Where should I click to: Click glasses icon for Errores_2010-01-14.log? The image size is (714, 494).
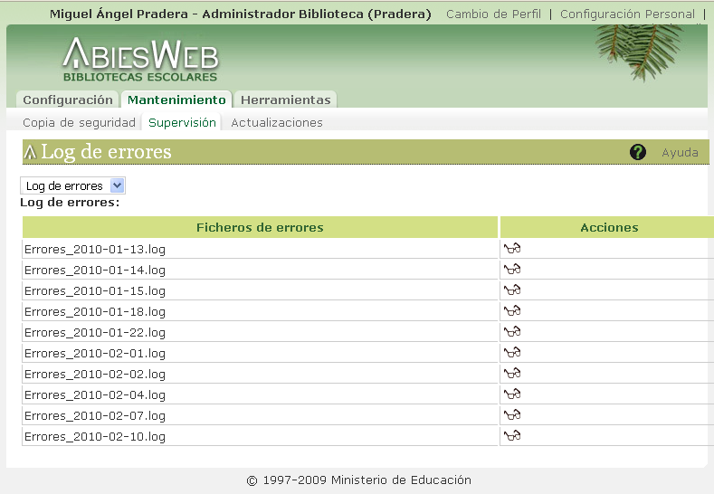(x=512, y=270)
